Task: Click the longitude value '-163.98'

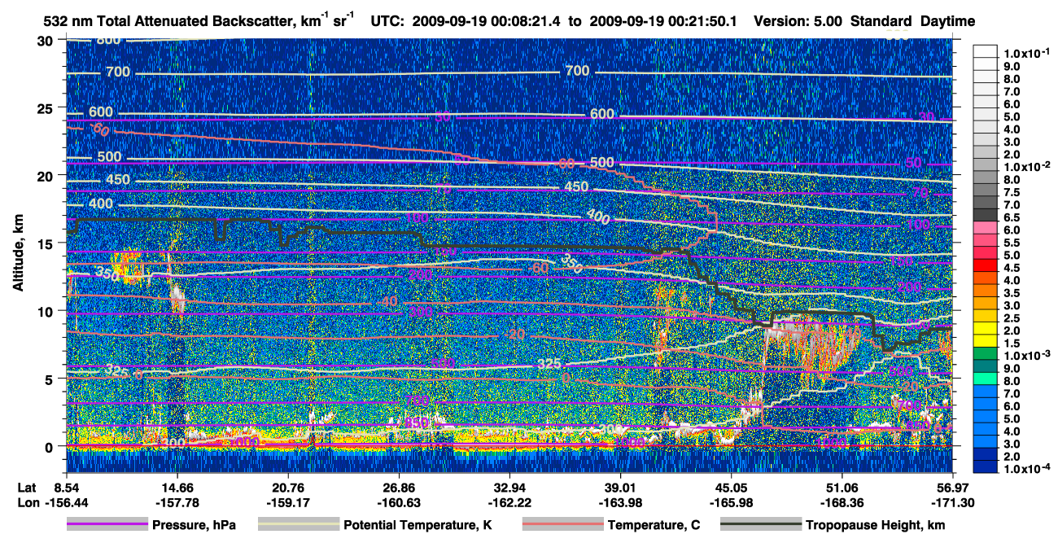Action: point(620,501)
